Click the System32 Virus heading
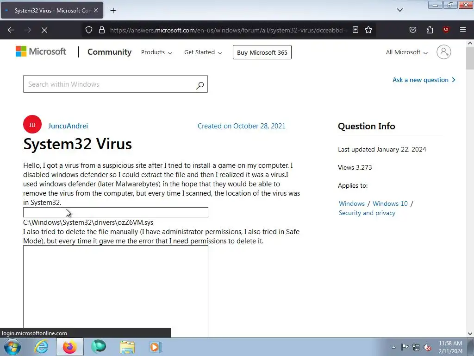Viewport: 474px width, 356px height. coord(77,144)
